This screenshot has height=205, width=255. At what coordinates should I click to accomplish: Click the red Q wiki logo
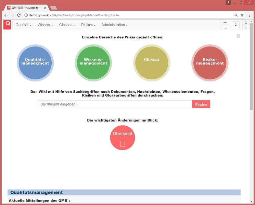click(x=7, y=25)
